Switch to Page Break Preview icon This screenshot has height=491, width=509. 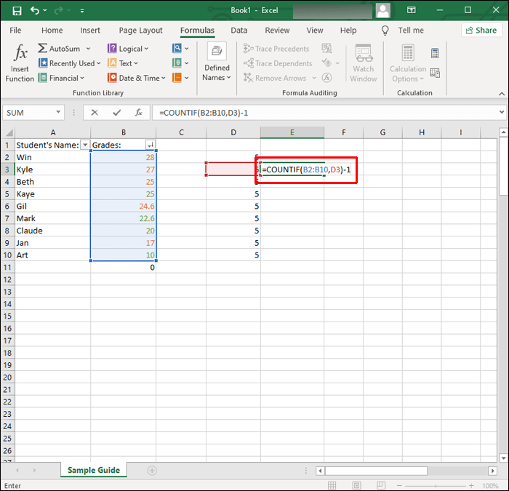pyautogui.click(x=380, y=486)
